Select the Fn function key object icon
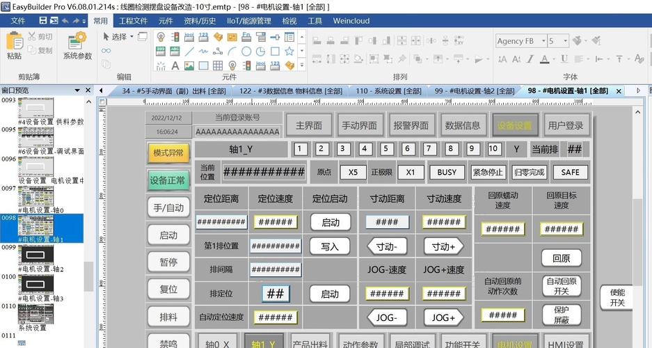Image resolution: width=652 pixels, height=348 pixels. click(x=246, y=37)
